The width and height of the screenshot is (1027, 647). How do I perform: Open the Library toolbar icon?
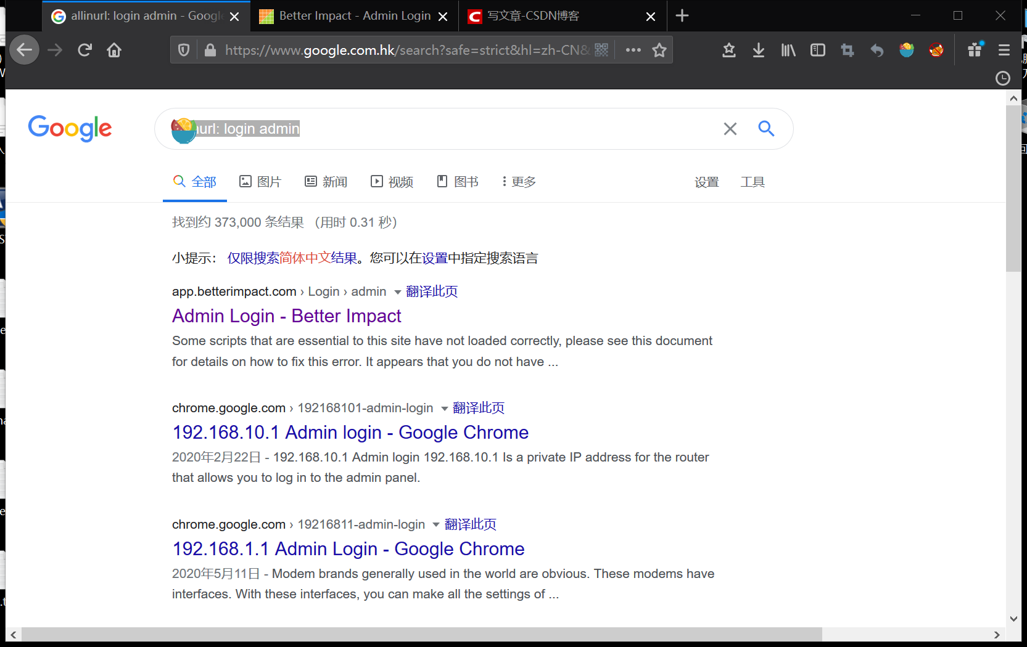[x=788, y=50]
